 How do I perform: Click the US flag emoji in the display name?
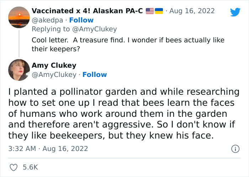pyautogui.click(x=150, y=11)
